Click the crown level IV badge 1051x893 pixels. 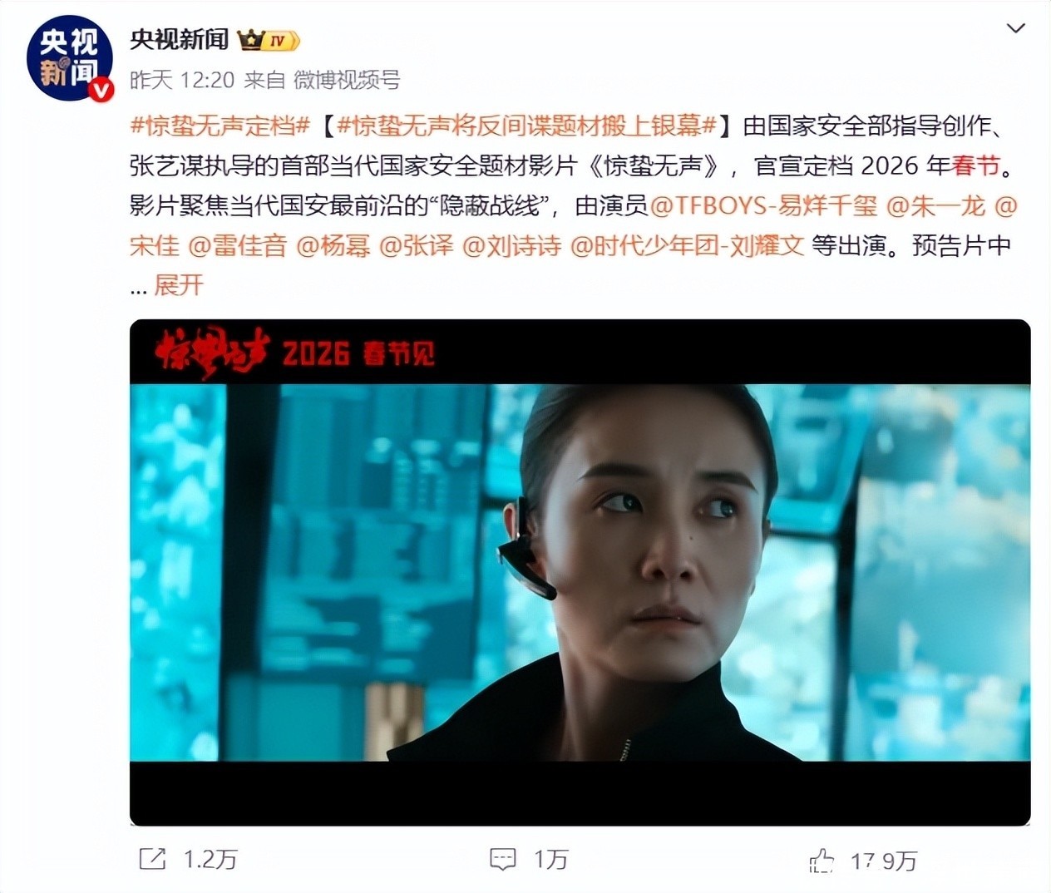268,40
